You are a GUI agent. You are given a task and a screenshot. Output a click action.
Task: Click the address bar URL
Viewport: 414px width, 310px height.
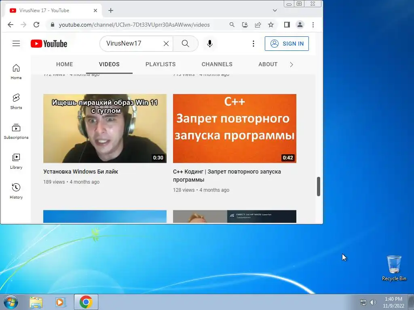pos(134,25)
